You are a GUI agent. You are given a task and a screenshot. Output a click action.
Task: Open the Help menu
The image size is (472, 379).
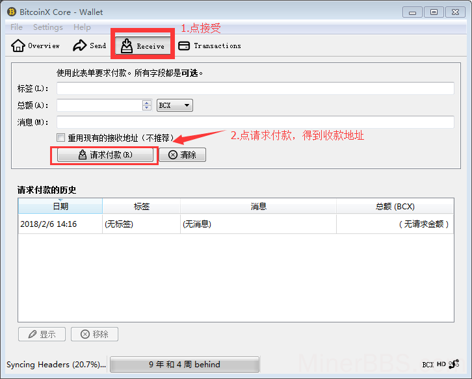[82, 27]
